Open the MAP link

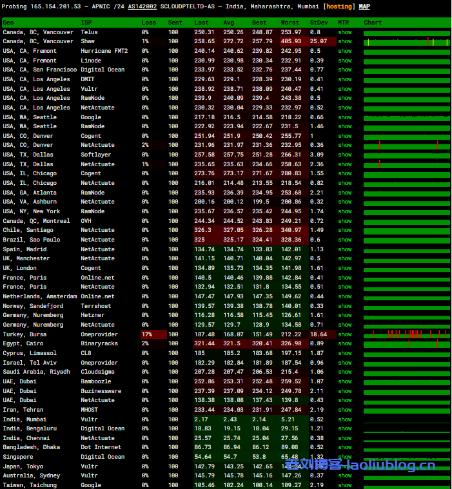click(364, 6)
